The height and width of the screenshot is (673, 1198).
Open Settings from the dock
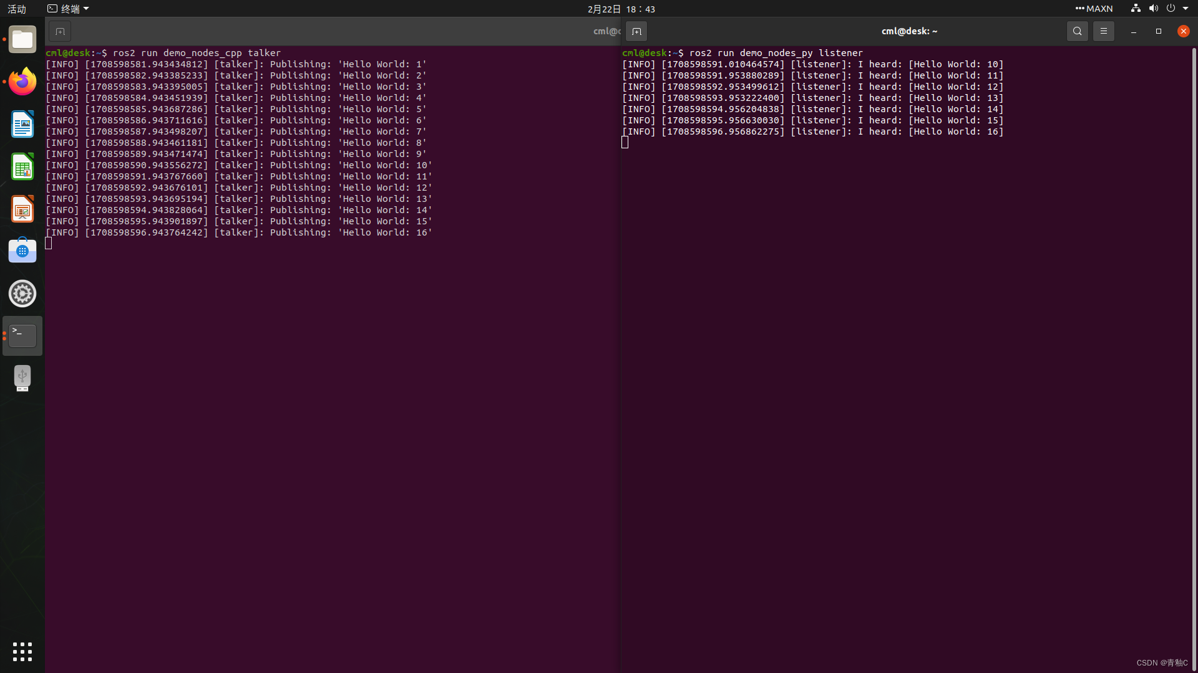22,294
